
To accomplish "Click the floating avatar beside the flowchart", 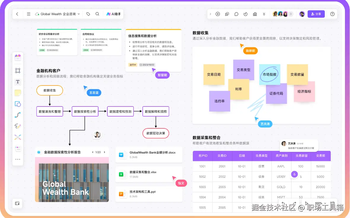I will 97,135.
